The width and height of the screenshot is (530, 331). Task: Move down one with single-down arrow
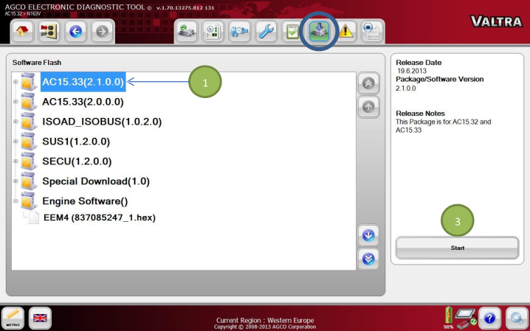[x=368, y=235]
